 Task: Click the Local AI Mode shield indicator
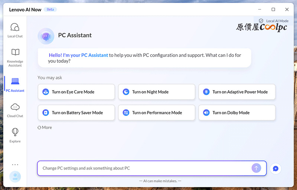tap(261, 21)
